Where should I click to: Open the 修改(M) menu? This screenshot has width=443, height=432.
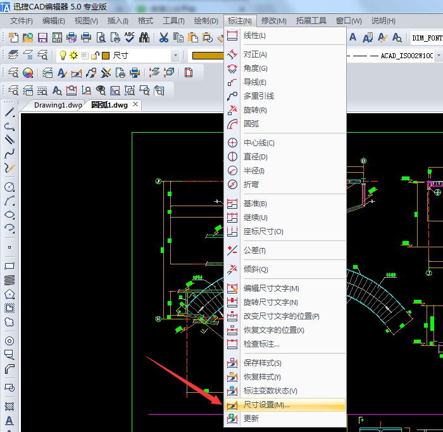274,21
